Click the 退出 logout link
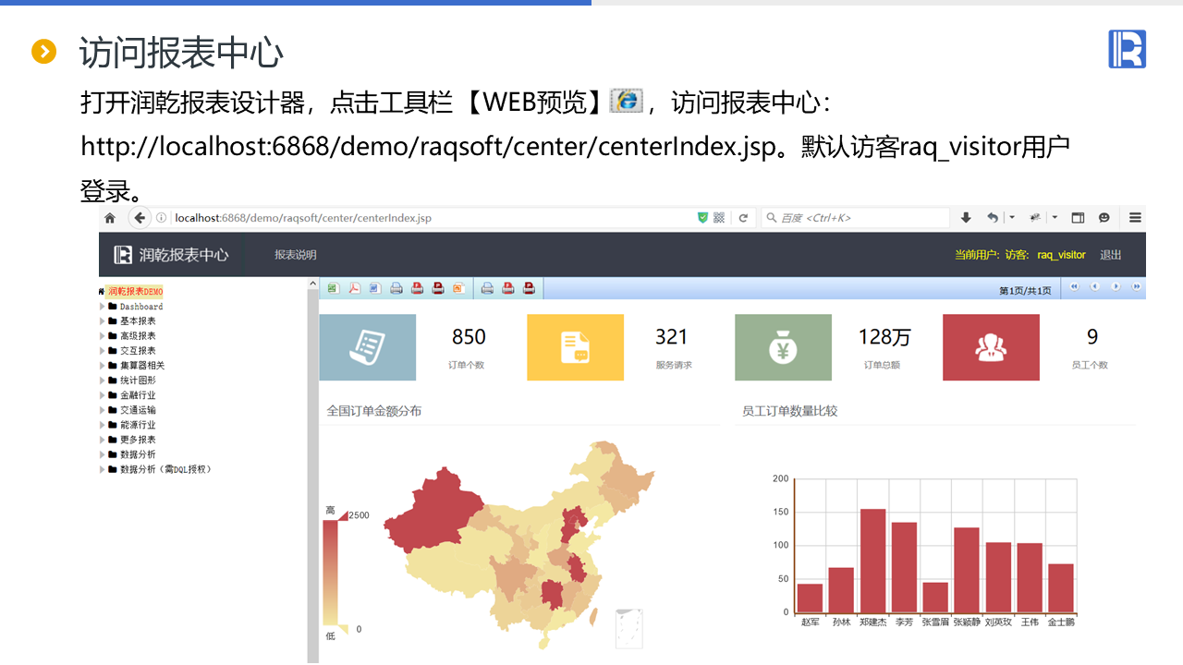This screenshot has height=665, width=1183. pyautogui.click(x=1110, y=255)
